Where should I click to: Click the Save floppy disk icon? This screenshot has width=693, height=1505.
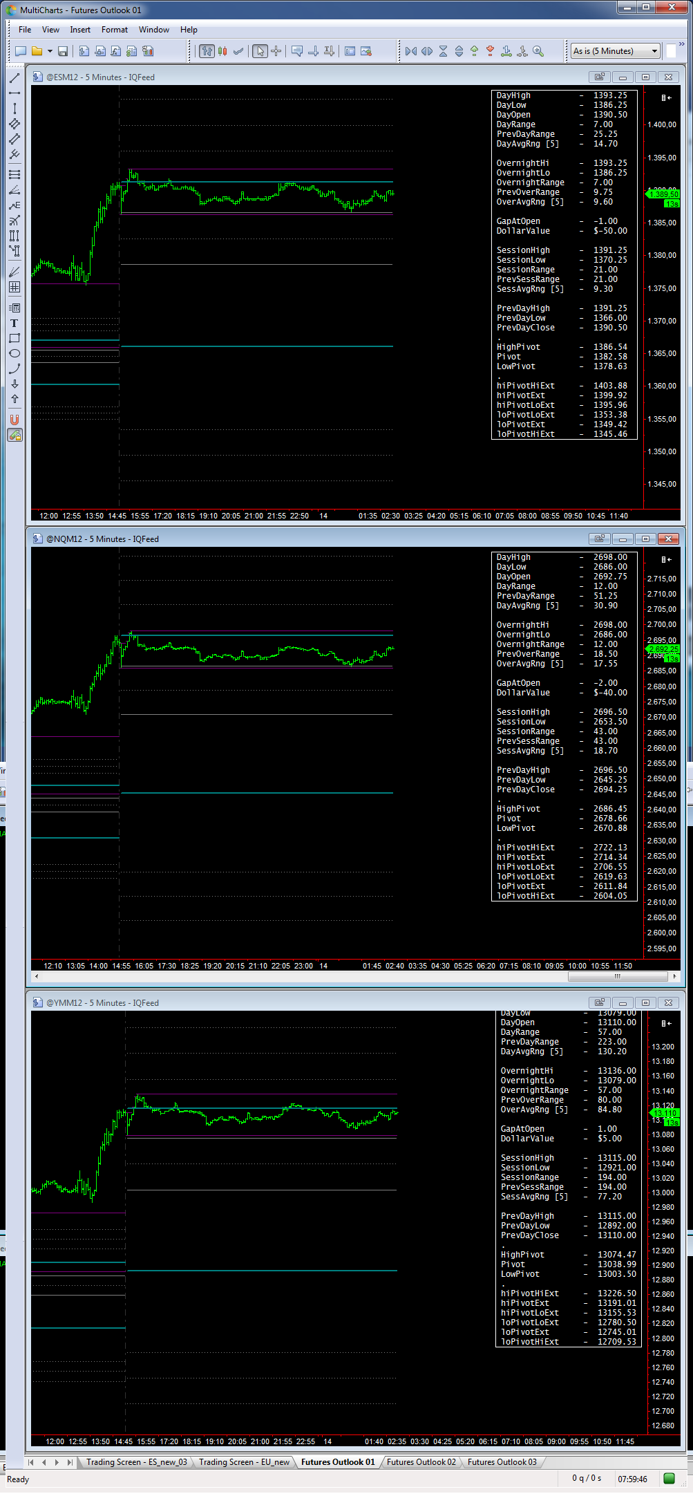[63, 51]
